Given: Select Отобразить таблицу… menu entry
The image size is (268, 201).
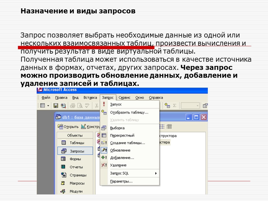Looking at the screenshot, I should pyautogui.click(x=130, y=113).
